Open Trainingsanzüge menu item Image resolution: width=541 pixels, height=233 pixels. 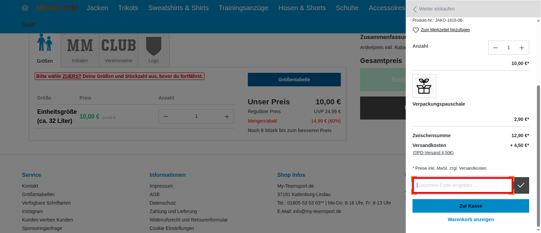coord(243,8)
